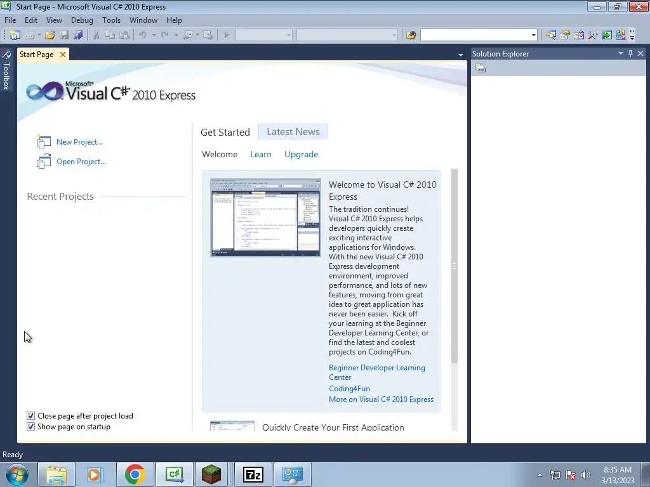Open More on Visual C# 2010 Express link
The height and width of the screenshot is (487, 650).
(x=381, y=399)
